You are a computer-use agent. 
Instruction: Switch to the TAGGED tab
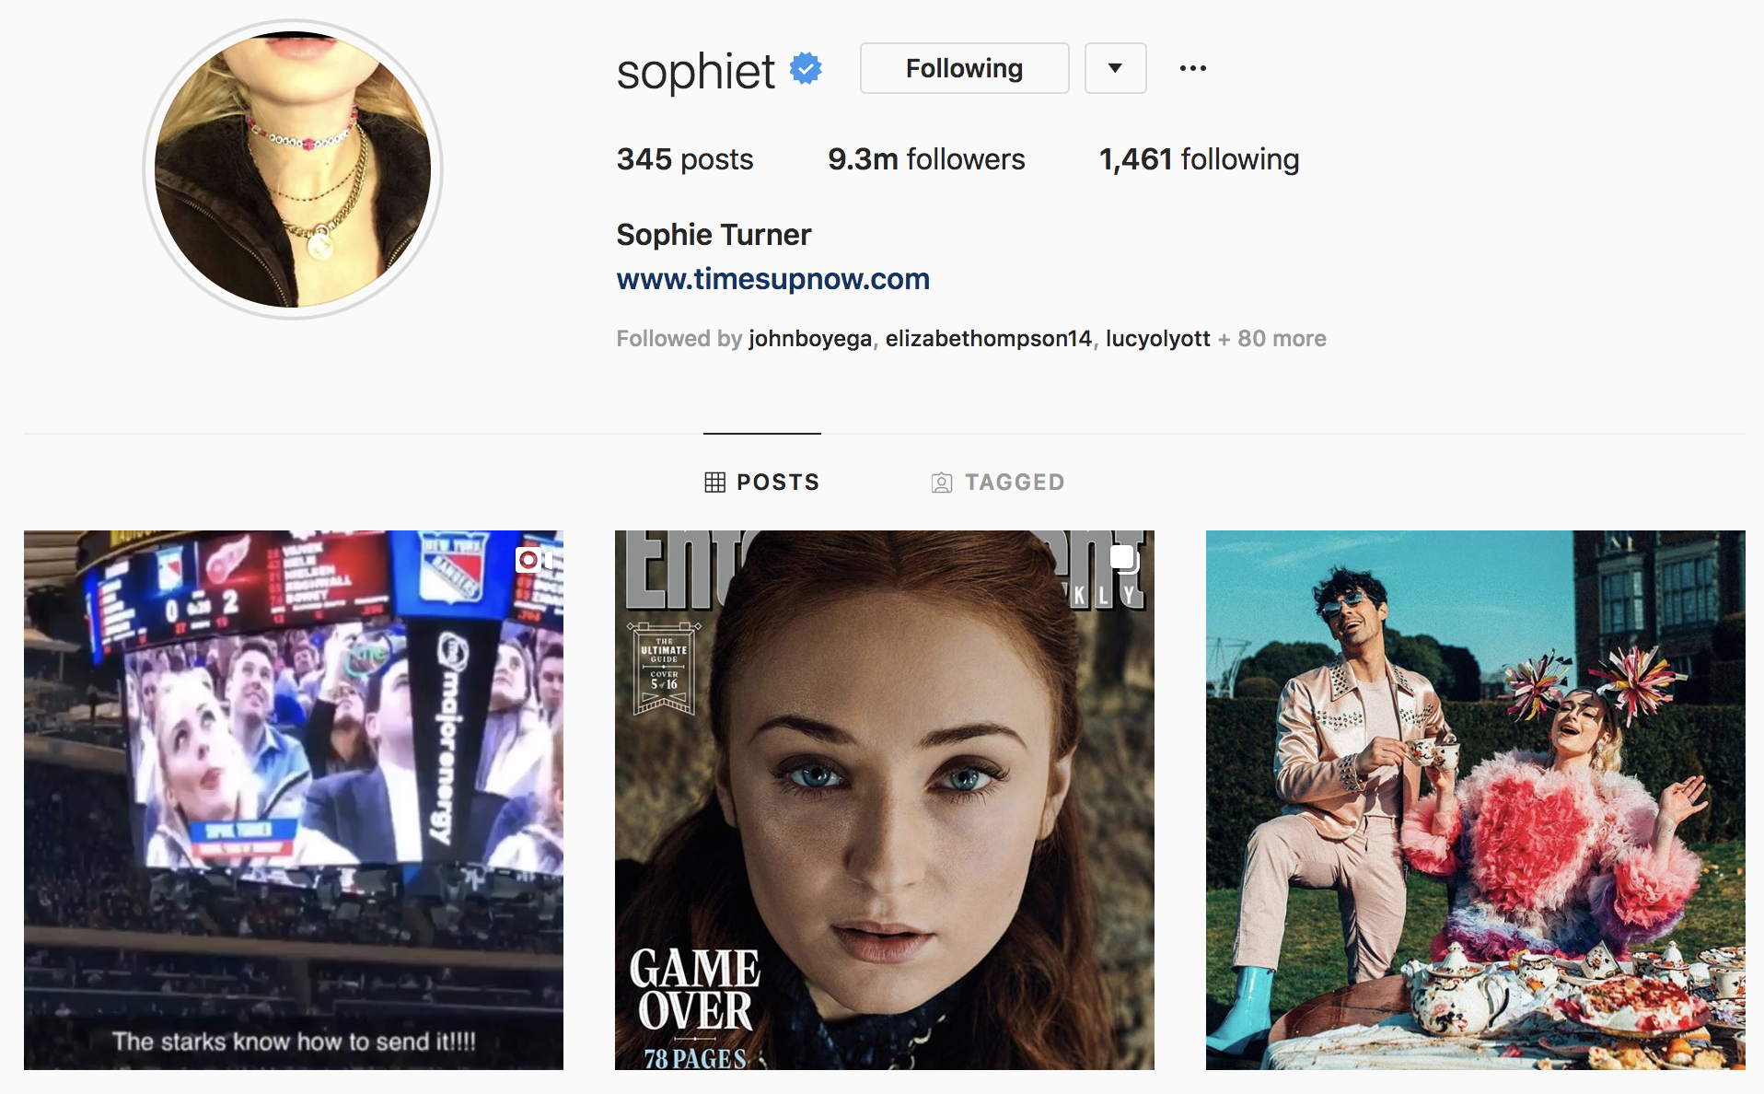click(x=998, y=483)
